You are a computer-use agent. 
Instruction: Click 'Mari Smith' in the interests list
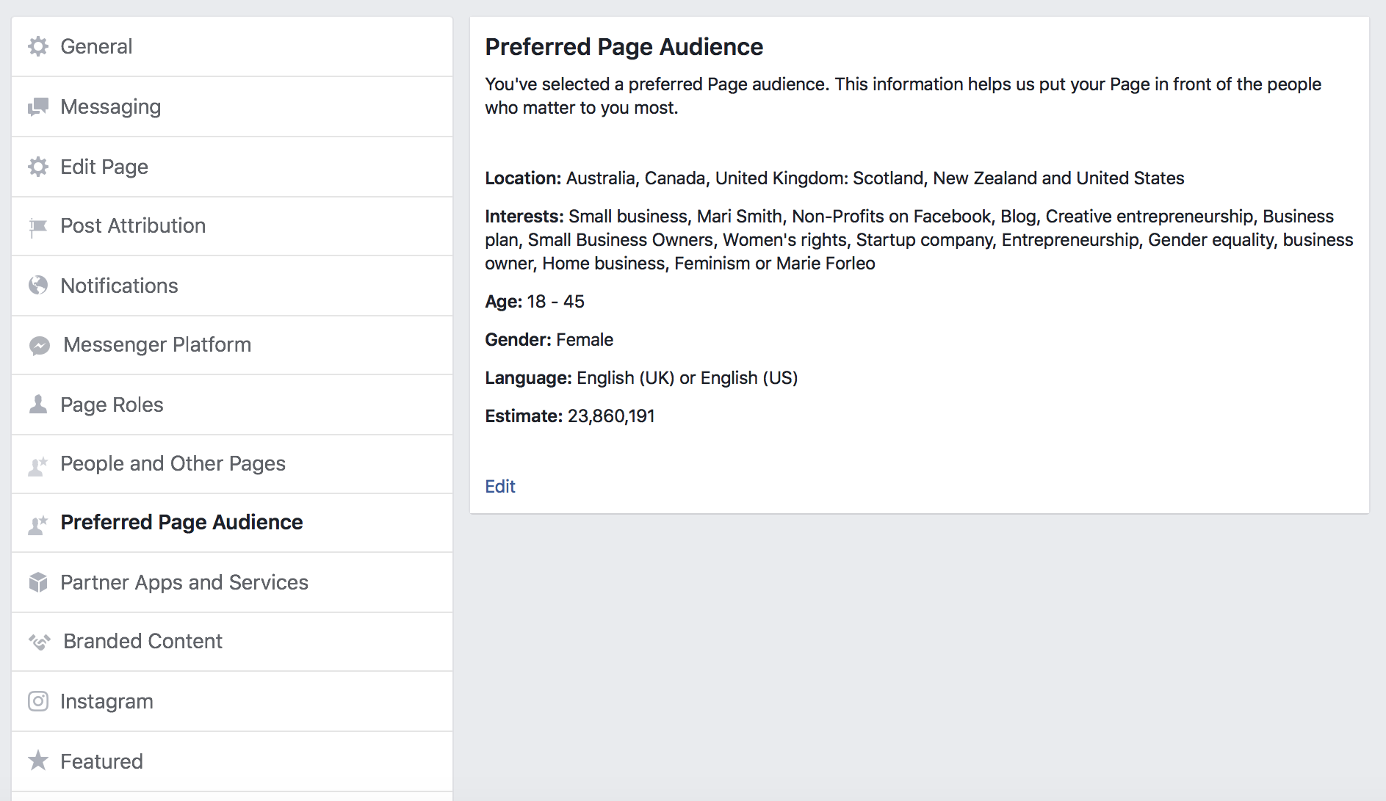(739, 216)
